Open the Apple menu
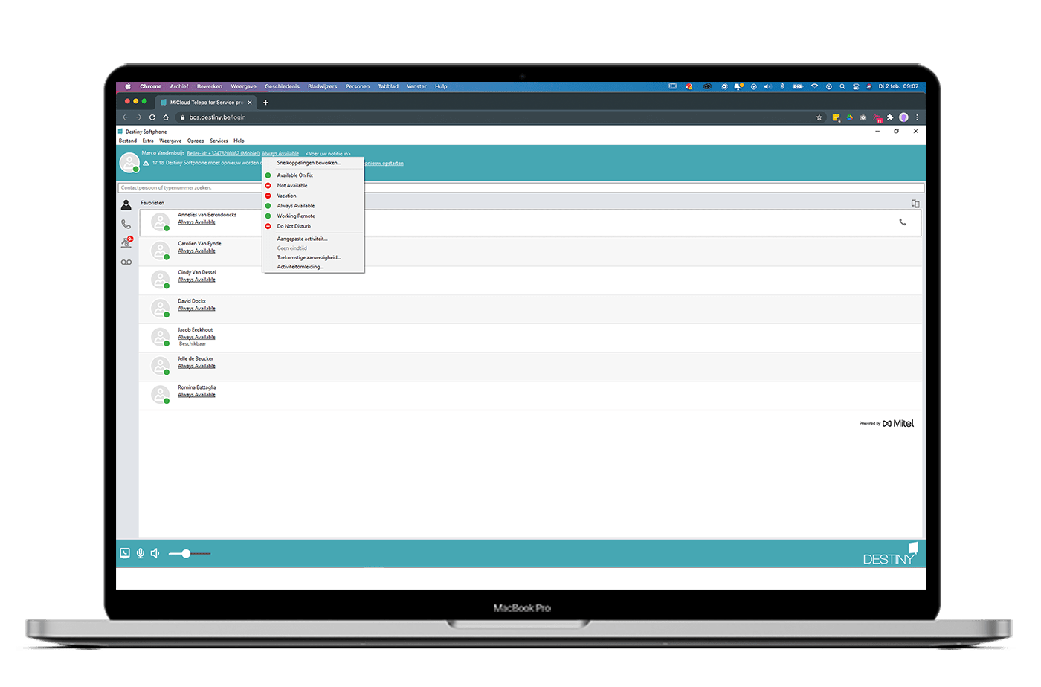Screen dimensions: 1041x687 click(128, 86)
